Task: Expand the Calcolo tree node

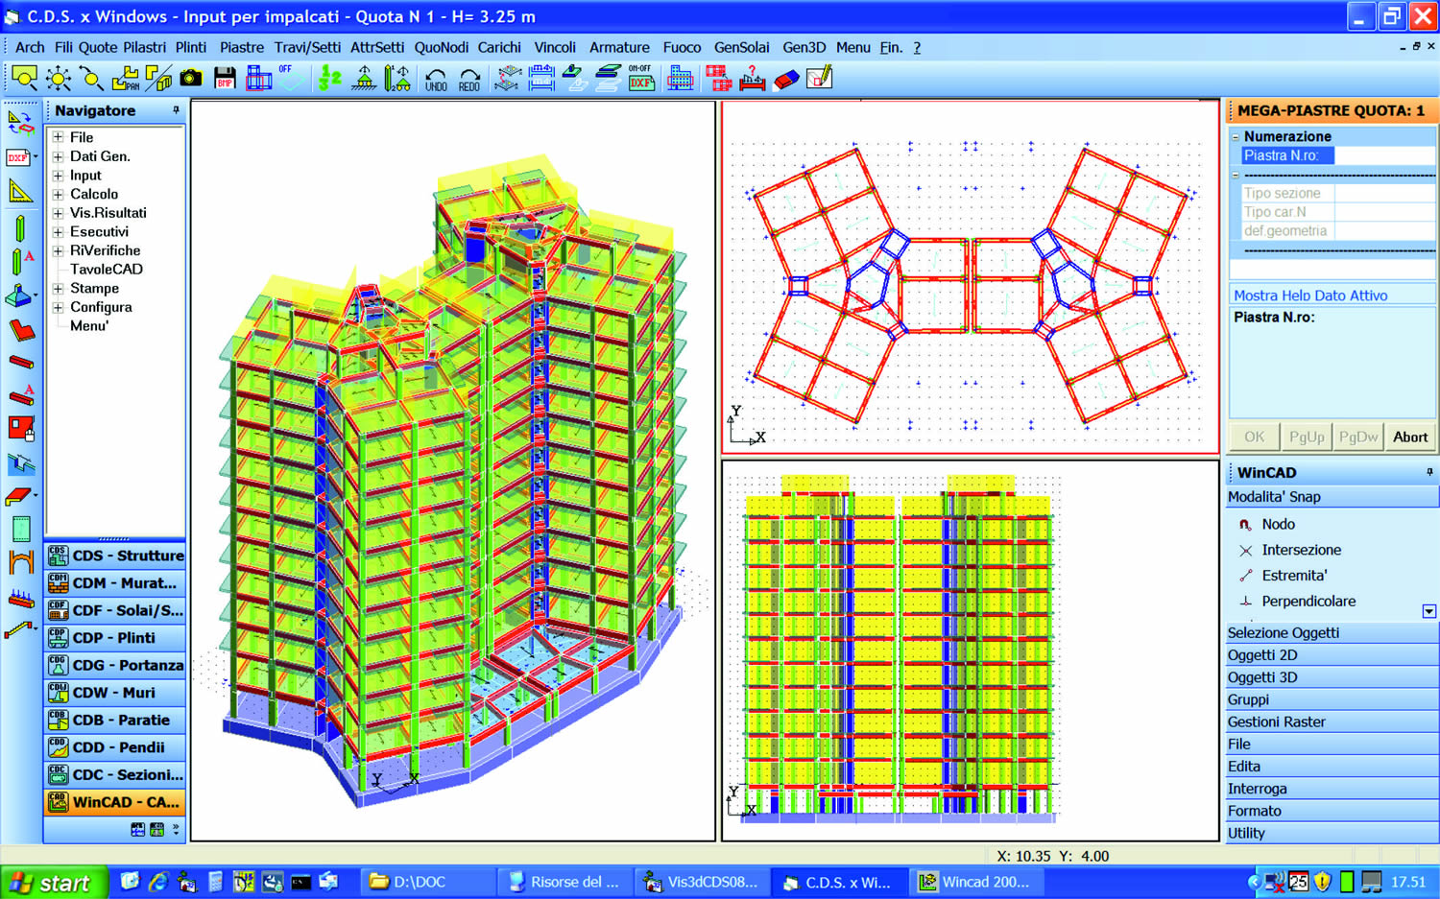Action: pyautogui.click(x=59, y=194)
